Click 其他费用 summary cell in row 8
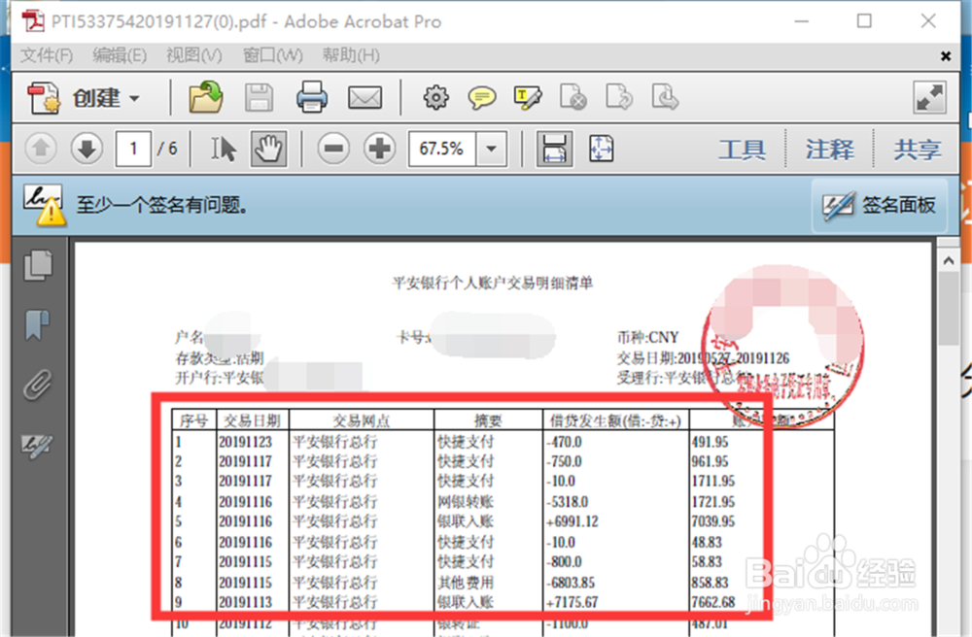The height and width of the screenshot is (637, 972). (466, 583)
